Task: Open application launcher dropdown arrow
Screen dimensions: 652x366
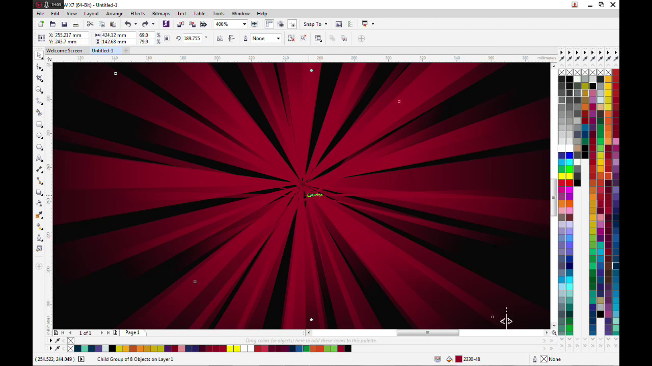Action: pyautogui.click(x=373, y=24)
